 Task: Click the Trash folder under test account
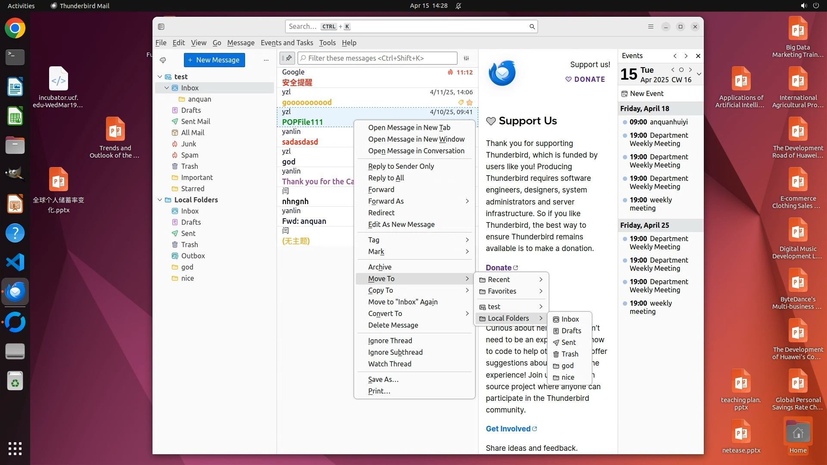pyautogui.click(x=189, y=166)
